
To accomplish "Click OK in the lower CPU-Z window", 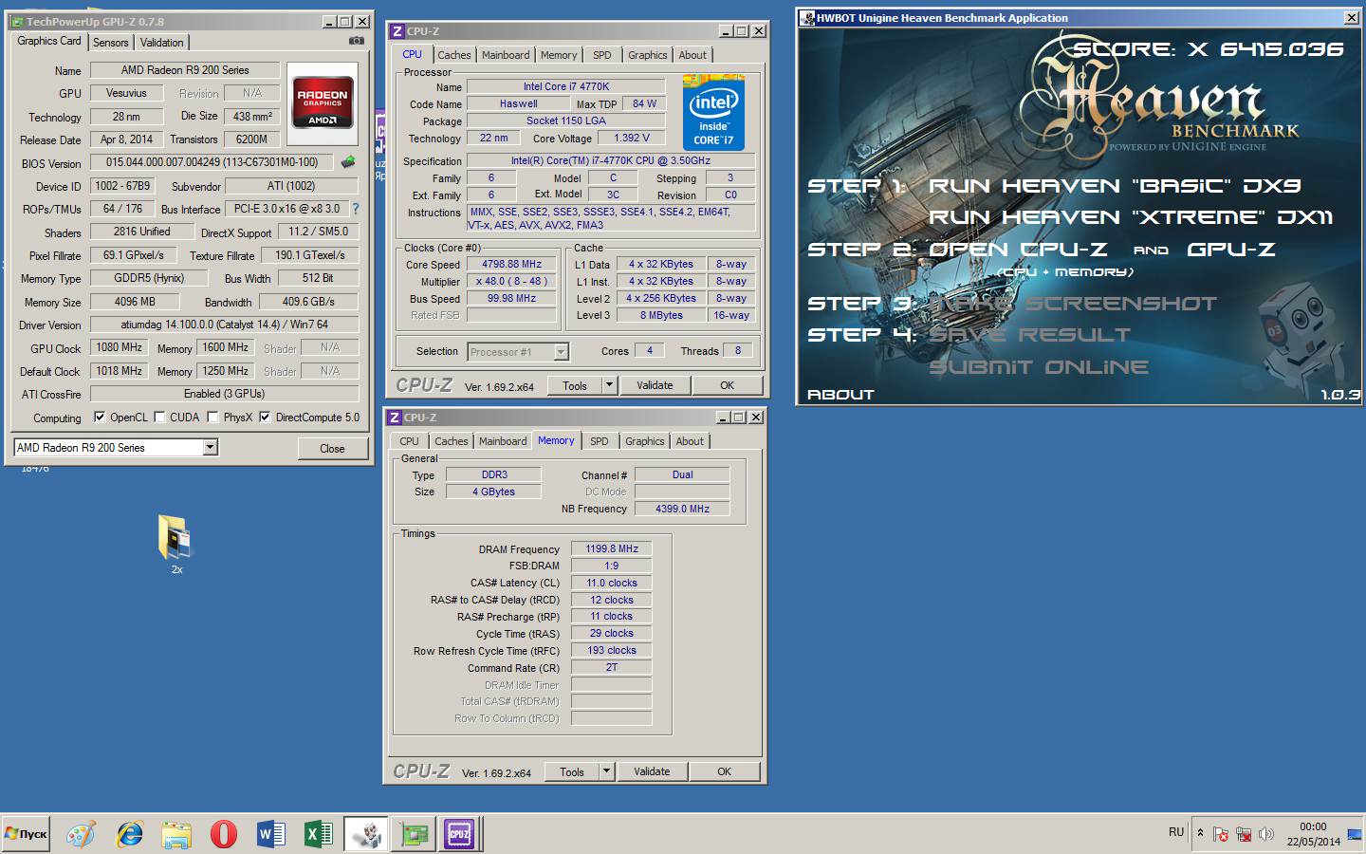I will tap(725, 771).
